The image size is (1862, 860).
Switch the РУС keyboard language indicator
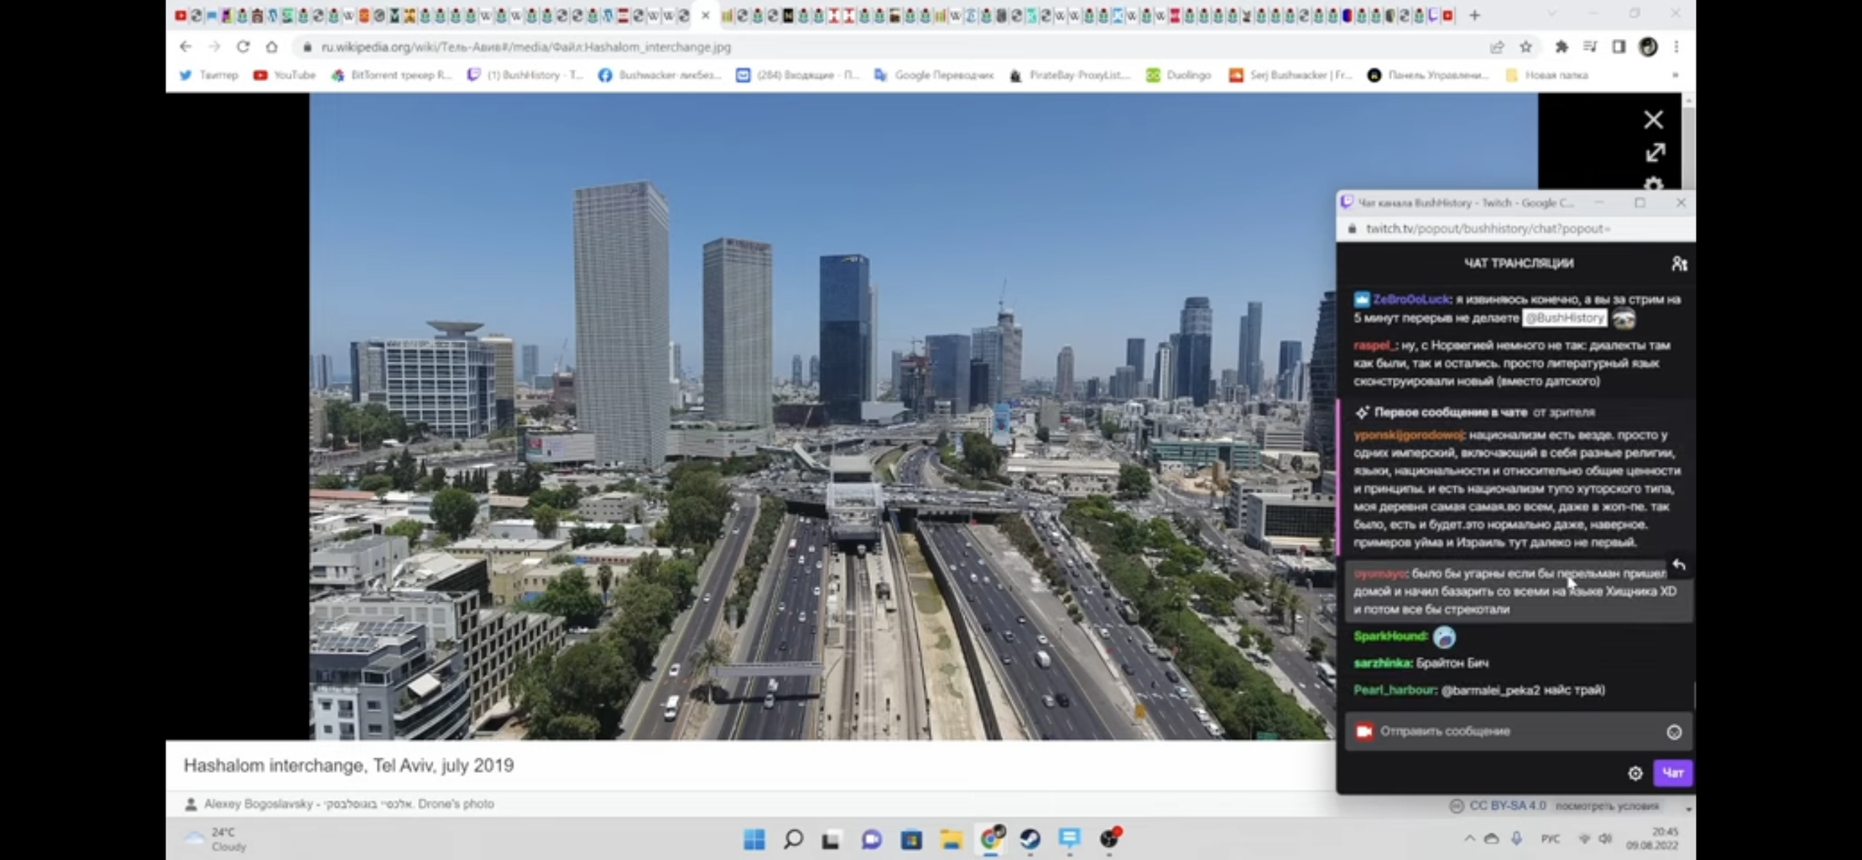[x=1550, y=838]
